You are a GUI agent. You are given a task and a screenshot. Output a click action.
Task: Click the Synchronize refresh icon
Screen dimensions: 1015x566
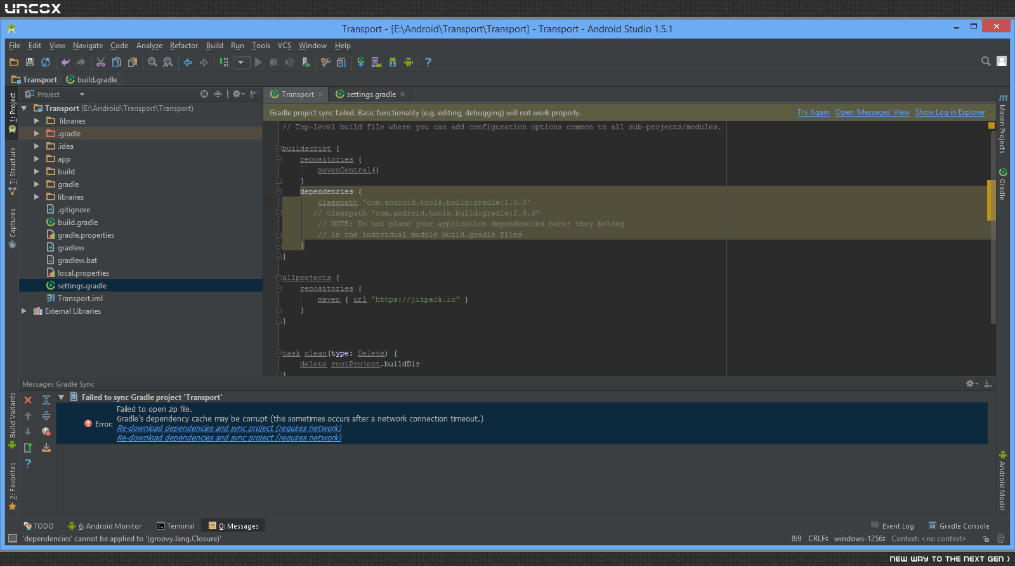pyautogui.click(x=46, y=62)
